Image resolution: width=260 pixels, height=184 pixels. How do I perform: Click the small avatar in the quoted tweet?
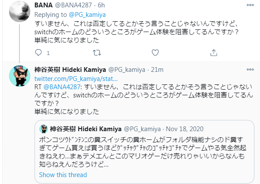click(43, 129)
